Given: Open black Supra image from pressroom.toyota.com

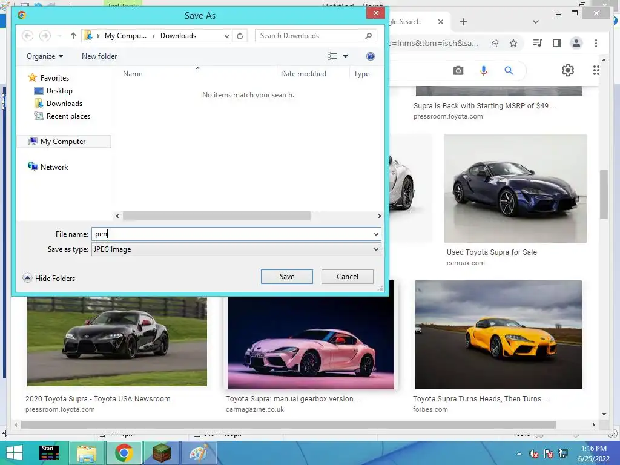Looking at the screenshot, I should pyautogui.click(x=117, y=341).
